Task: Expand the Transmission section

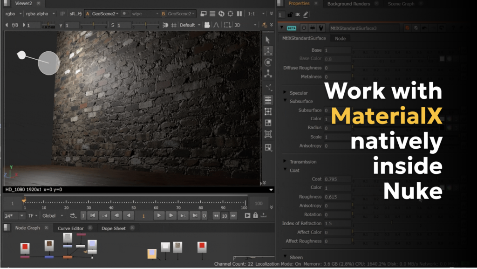Action: 285,162
